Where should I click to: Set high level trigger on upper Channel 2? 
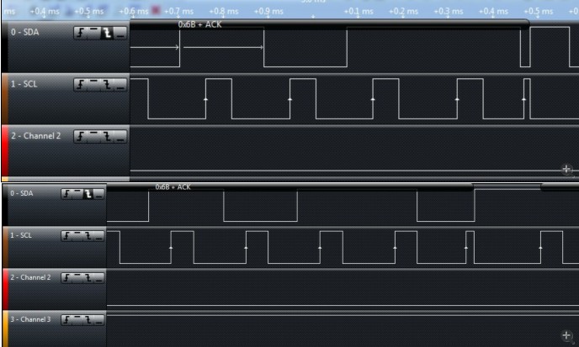click(93, 136)
